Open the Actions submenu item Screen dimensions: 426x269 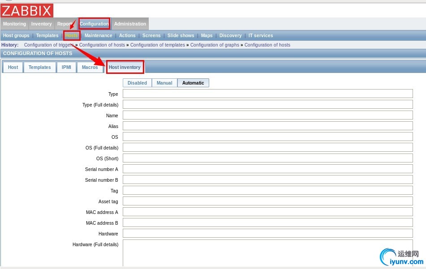[127, 35]
